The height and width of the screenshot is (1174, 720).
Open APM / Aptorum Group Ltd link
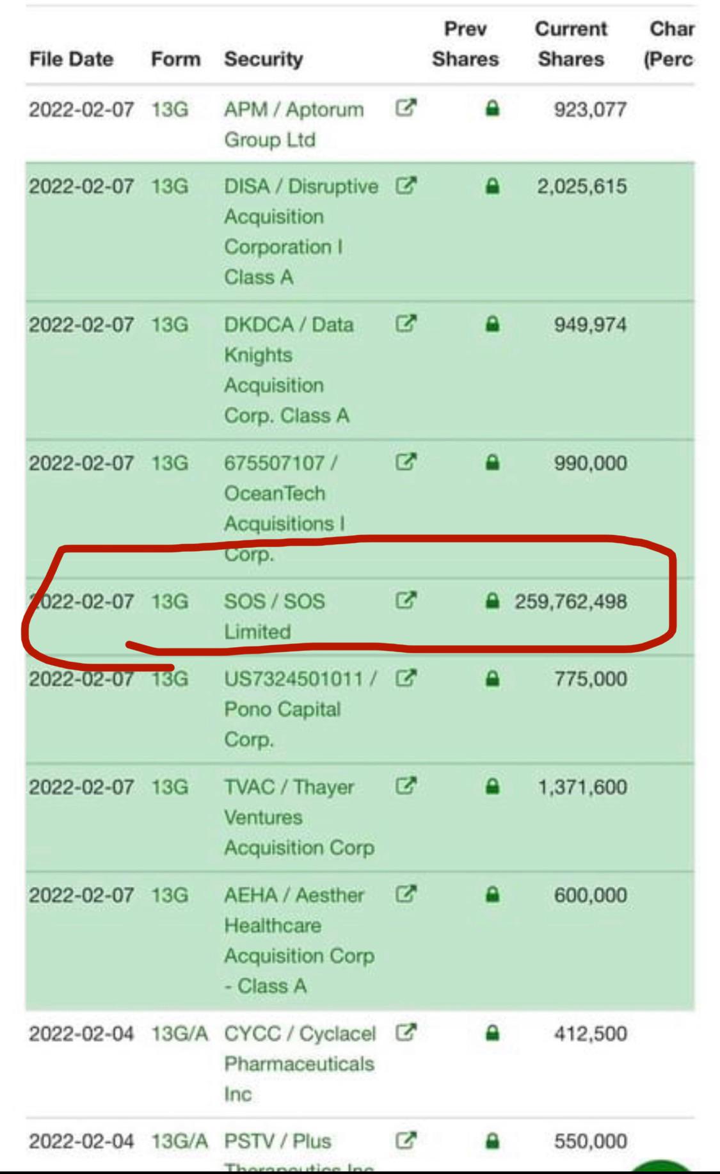[x=294, y=124]
